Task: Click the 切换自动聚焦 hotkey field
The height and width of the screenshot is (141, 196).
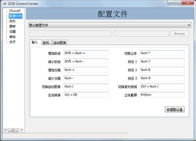Action: 86,86
